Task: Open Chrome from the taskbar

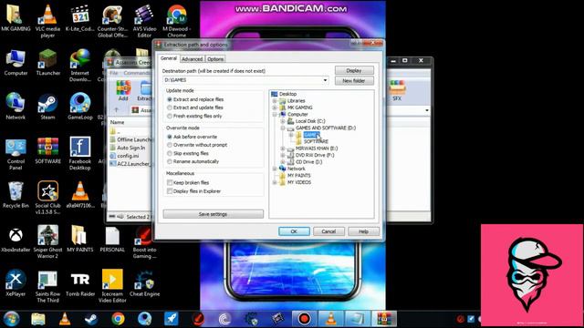Action: (118, 319)
